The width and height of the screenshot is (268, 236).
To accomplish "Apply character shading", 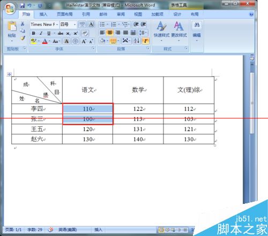I will (66, 41).
